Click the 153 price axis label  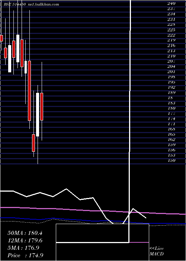tap(171, 155)
